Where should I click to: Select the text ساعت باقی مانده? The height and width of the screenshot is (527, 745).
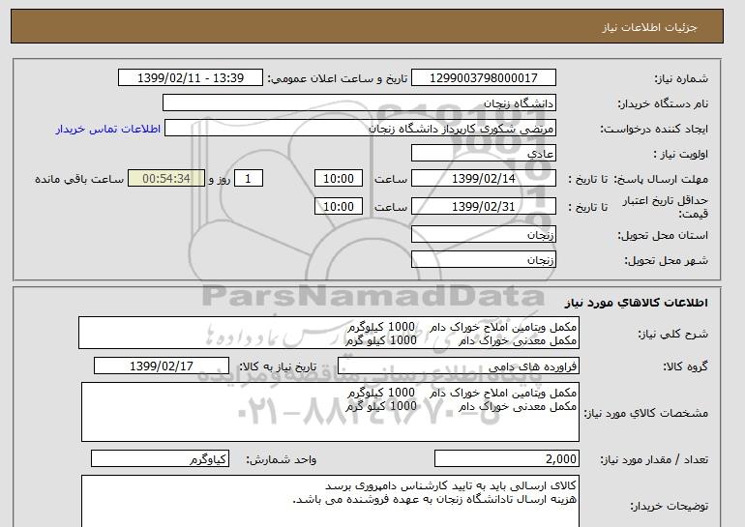pyautogui.click(x=79, y=179)
